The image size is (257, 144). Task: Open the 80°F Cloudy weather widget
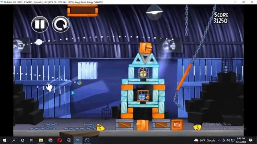point(204,140)
